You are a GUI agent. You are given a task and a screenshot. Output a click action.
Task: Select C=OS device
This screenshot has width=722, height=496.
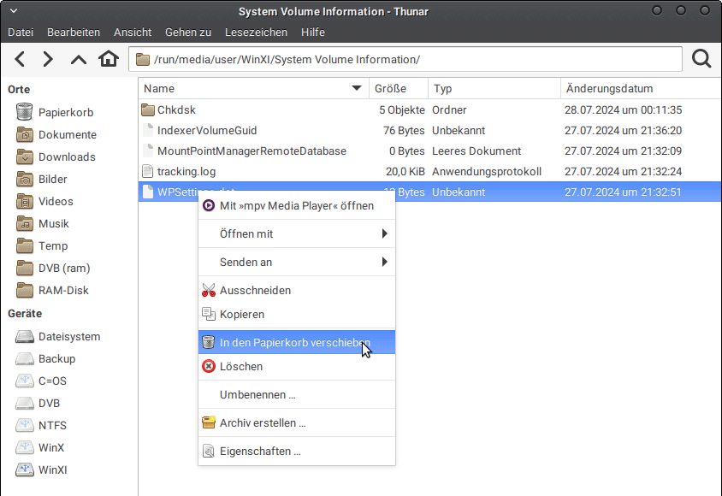click(41, 381)
